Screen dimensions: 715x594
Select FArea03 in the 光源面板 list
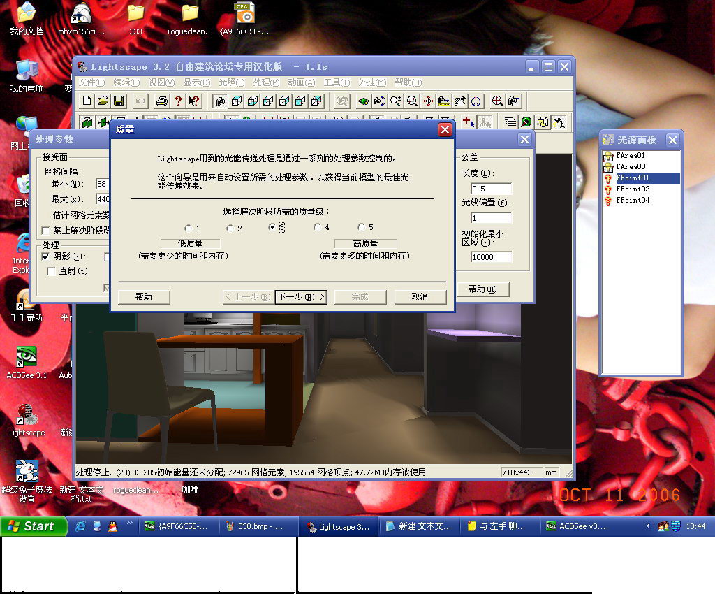tap(631, 167)
